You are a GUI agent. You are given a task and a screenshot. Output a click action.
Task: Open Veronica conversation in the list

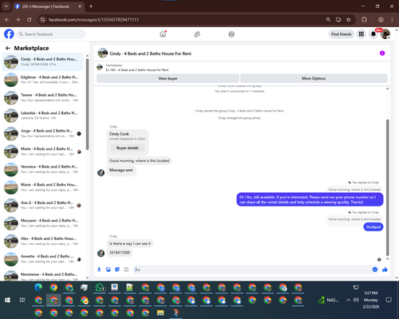42,169
